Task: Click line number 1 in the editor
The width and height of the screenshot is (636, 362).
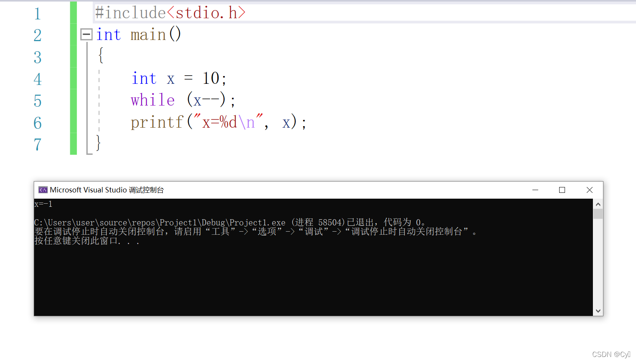Action: 37,14
